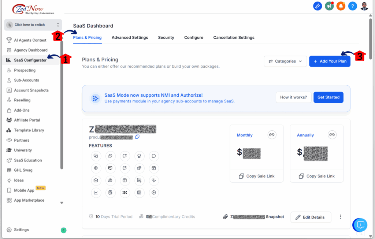Viewport: 375px width, 239px height.
Task: Open App Marketplace
Action: (29, 200)
